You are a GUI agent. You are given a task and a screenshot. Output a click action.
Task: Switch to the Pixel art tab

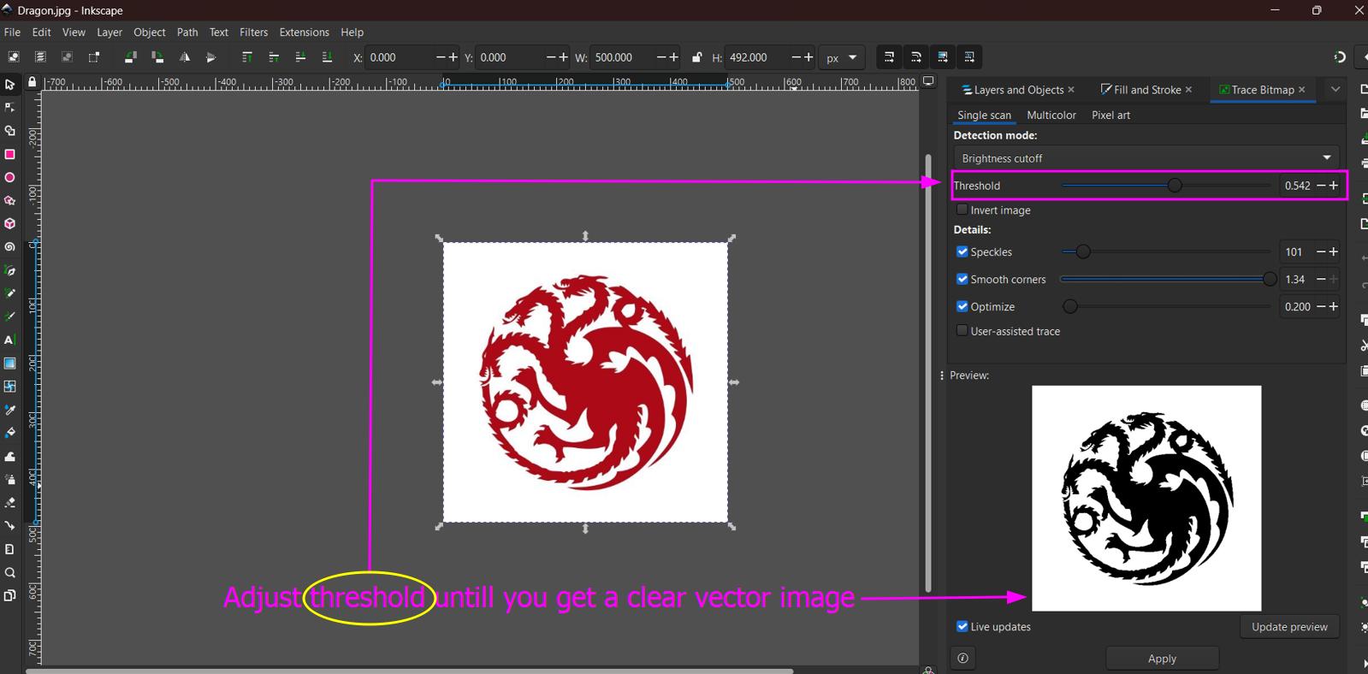point(1110,115)
